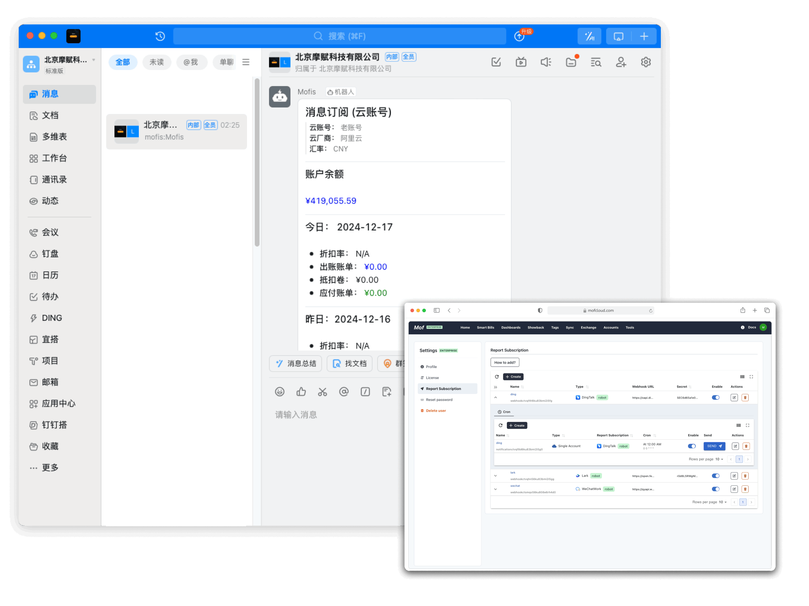This screenshot has height=606, width=809.
Task: Open 日历 in DingTalk sidebar
Action: (x=59, y=275)
